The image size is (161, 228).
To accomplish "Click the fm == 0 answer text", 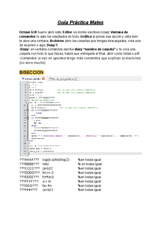I will click(x=48, y=173).
